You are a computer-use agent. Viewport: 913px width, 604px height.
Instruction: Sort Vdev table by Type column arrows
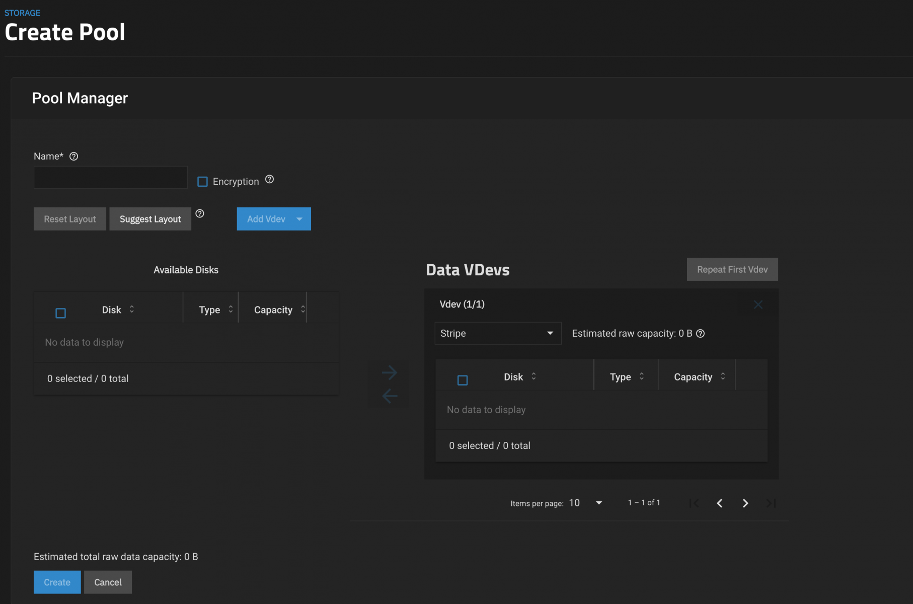pyautogui.click(x=642, y=376)
